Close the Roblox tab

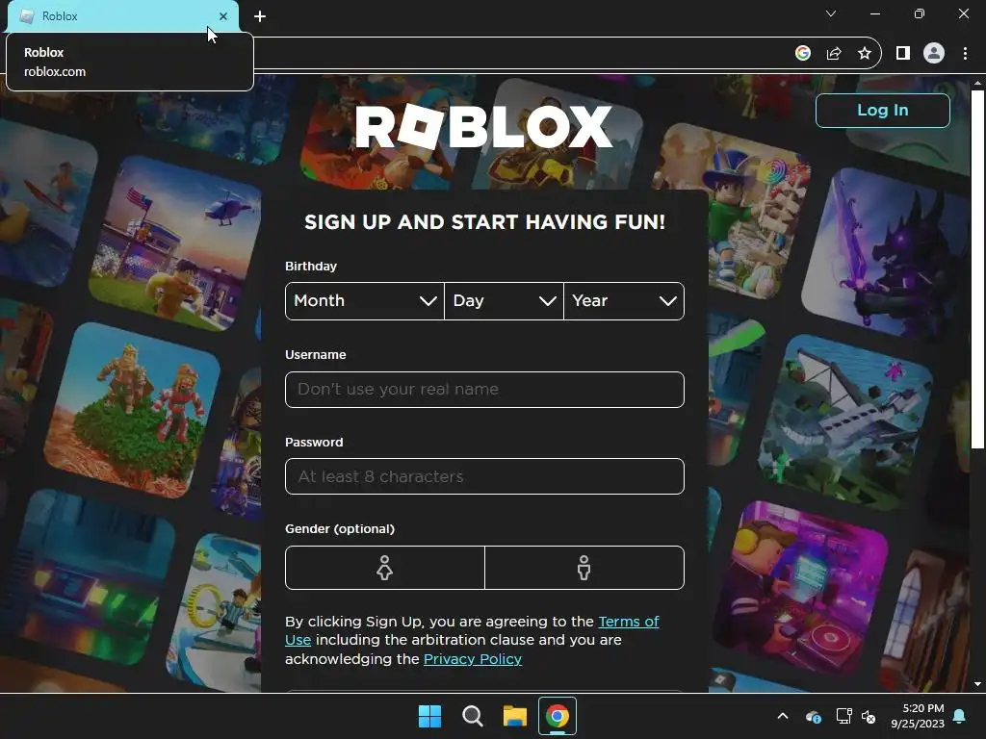(x=223, y=16)
